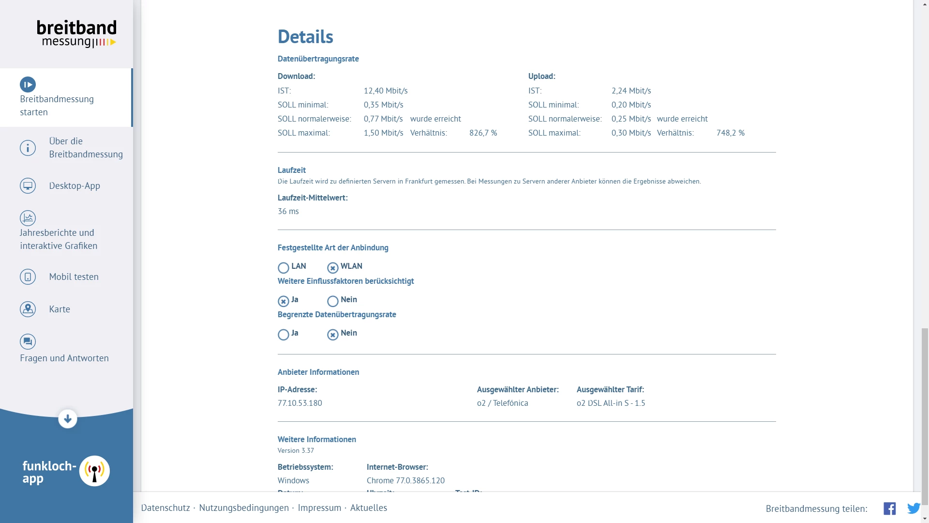Select the WLAN radio button

333,268
